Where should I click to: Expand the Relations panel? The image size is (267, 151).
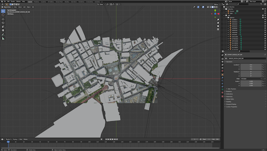(x=229, y=92)
